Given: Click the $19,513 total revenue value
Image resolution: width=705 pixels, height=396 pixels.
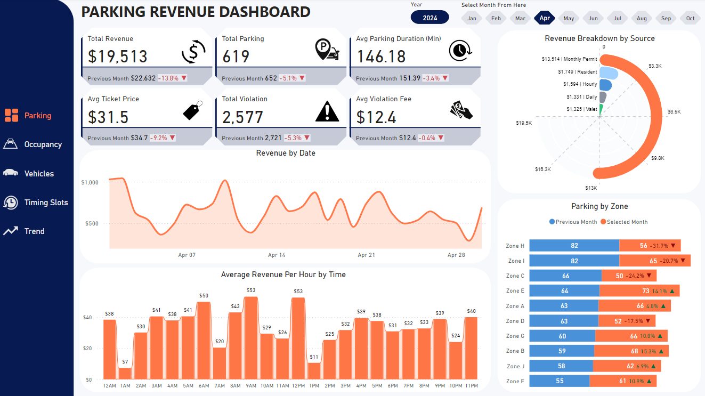Looking at the screenshot, I should coord(118,56).
